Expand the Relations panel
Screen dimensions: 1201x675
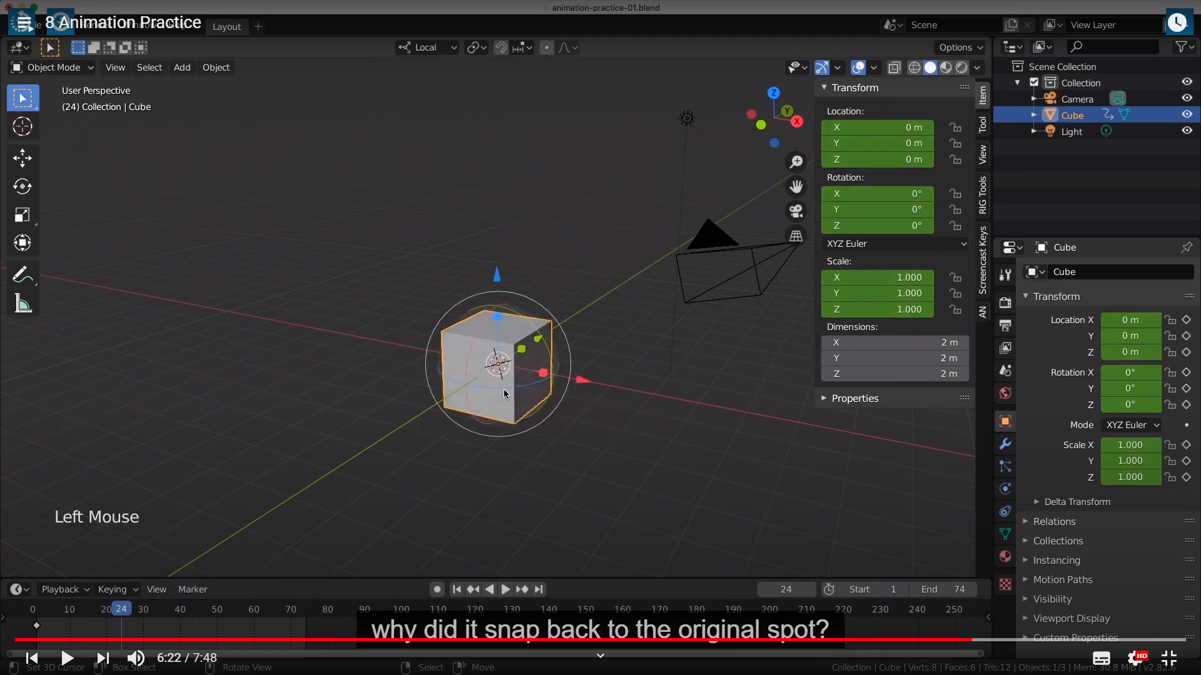pos(1054,521)
